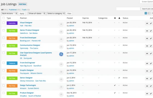
Task: Open the Design Technologist position link
Action: tap(28, 85)
